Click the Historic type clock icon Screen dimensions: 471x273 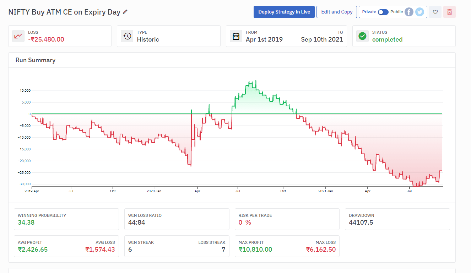[x=127, y=36]
